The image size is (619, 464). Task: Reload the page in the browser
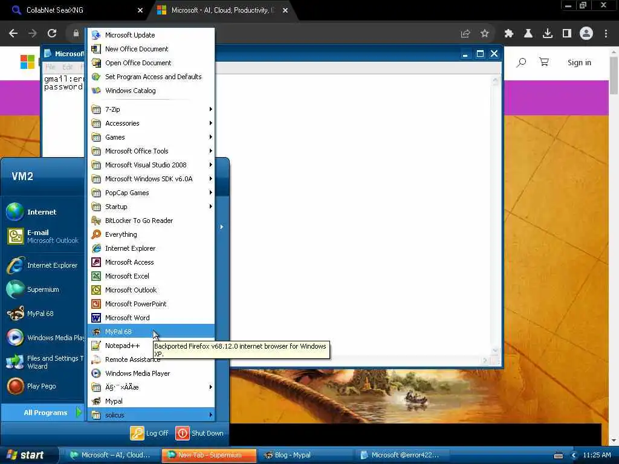point(52,34)
